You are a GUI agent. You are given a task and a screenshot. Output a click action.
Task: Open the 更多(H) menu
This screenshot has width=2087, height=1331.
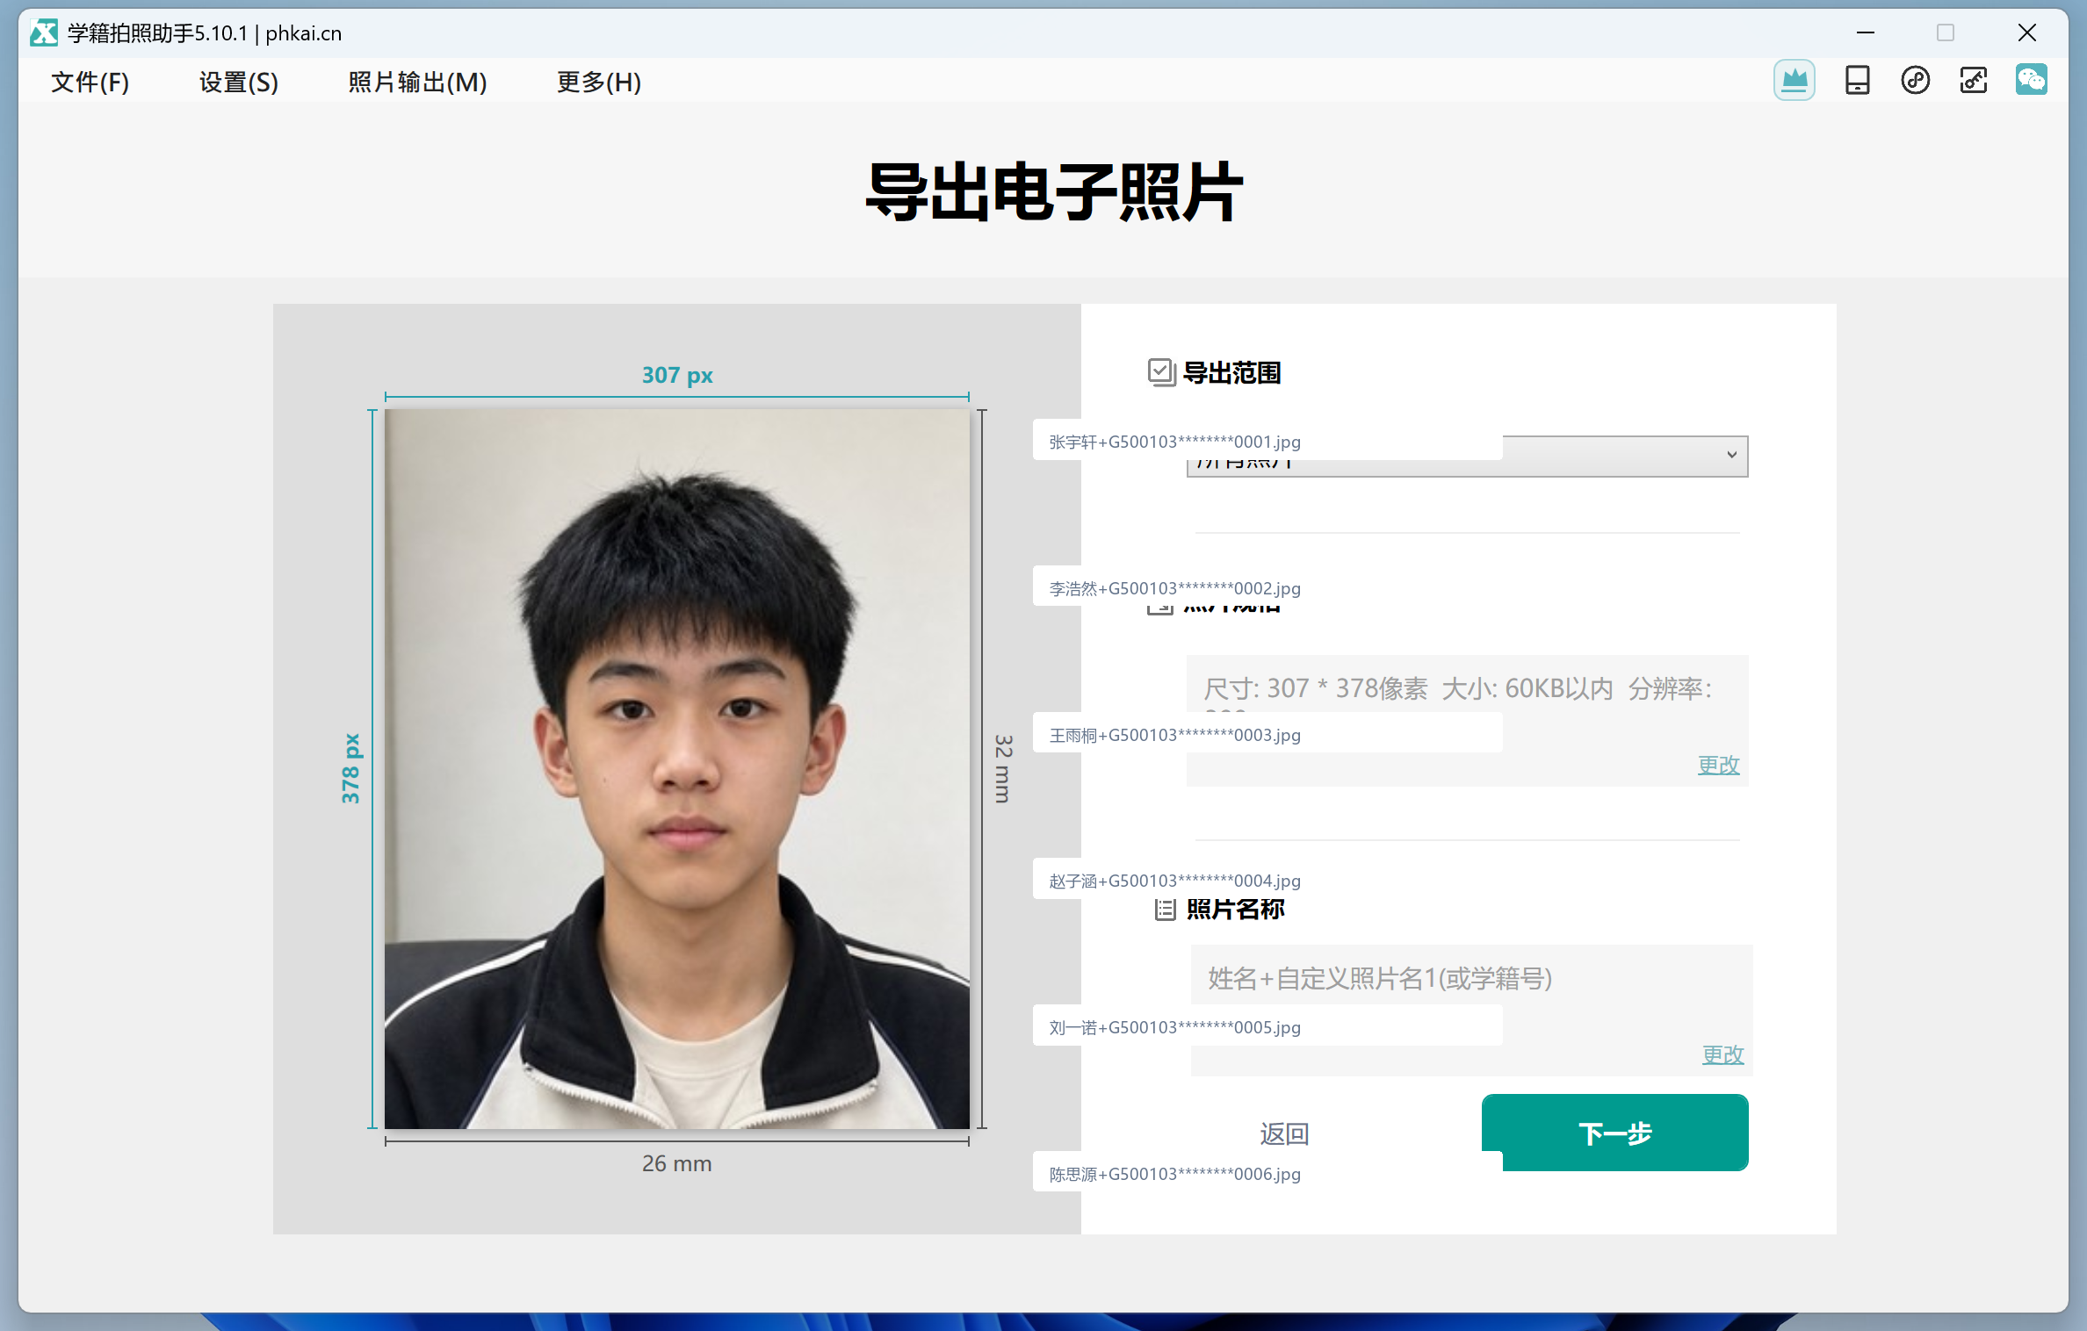(599, 82)
